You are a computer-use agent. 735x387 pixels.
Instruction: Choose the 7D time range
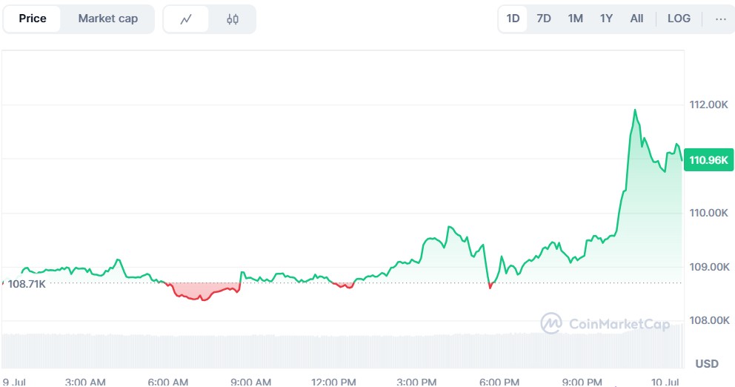pyautogui.click(x=544, y=19)
